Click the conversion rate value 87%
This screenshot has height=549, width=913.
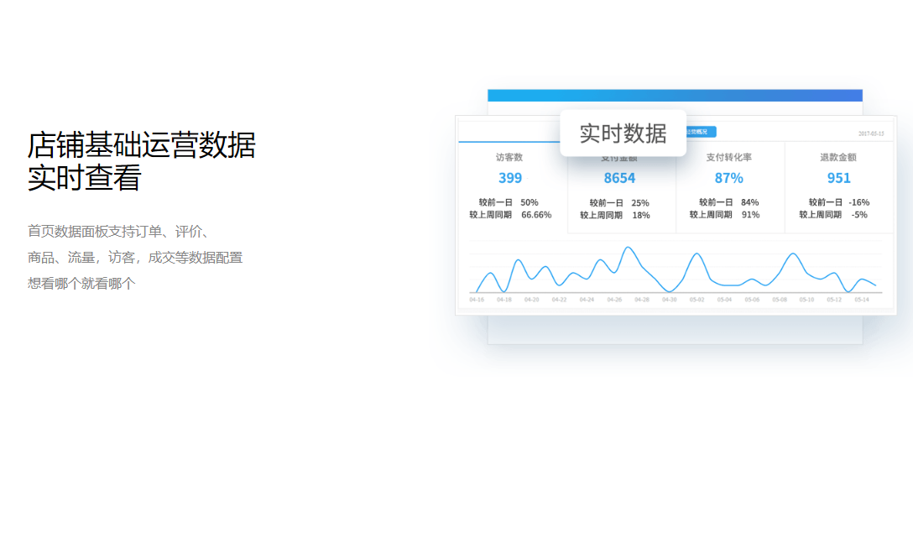(729, 178)
